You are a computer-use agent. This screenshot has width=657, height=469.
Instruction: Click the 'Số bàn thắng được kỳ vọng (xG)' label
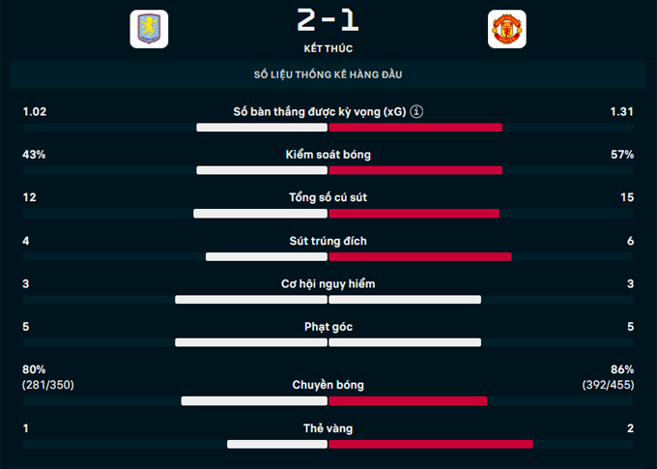click(319, 112)
